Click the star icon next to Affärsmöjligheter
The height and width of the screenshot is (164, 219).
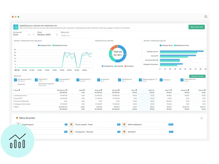click(x=124, y=124)
